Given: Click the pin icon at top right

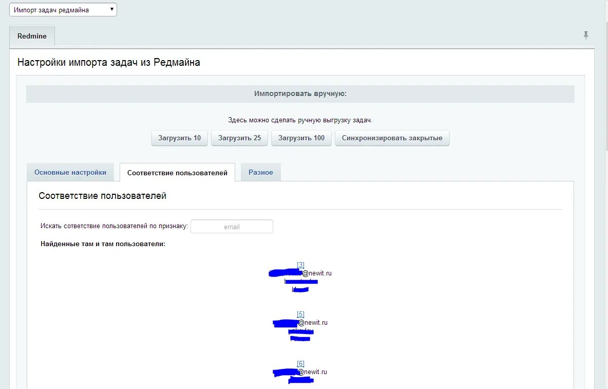Looking at the screenshot, I should point(585,35).
